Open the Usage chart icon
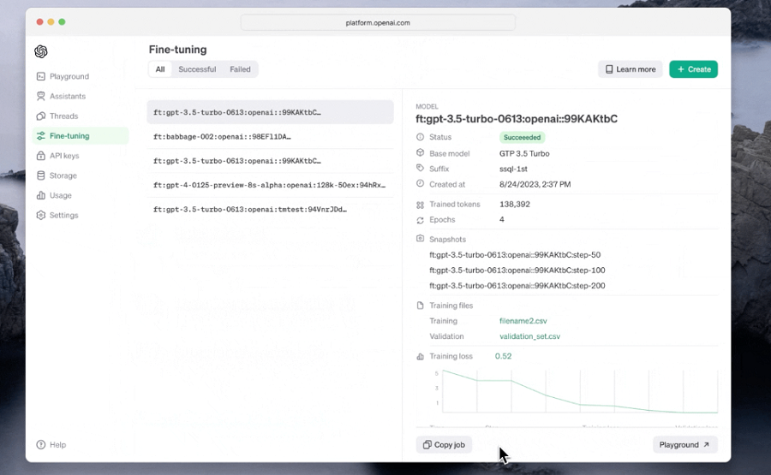 (41, 195)
